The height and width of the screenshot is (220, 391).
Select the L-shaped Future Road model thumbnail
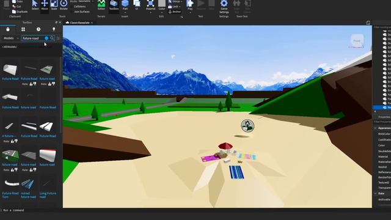point(10,97)
